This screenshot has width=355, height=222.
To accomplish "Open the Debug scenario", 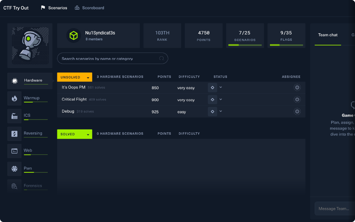I will click(68, 111).
